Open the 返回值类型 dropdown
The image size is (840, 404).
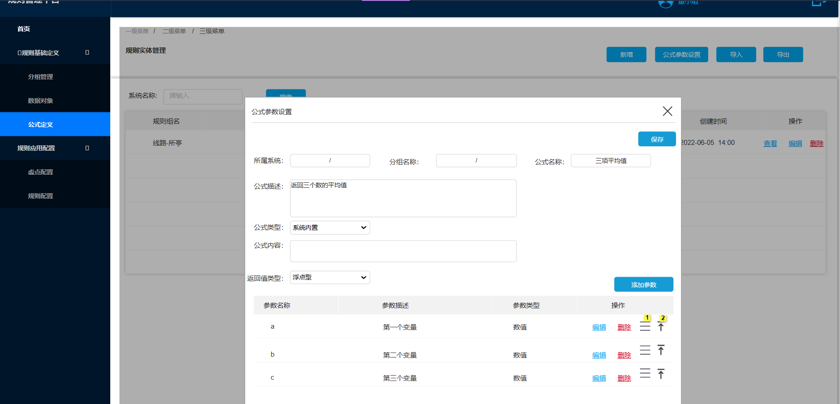pos(330,277)
